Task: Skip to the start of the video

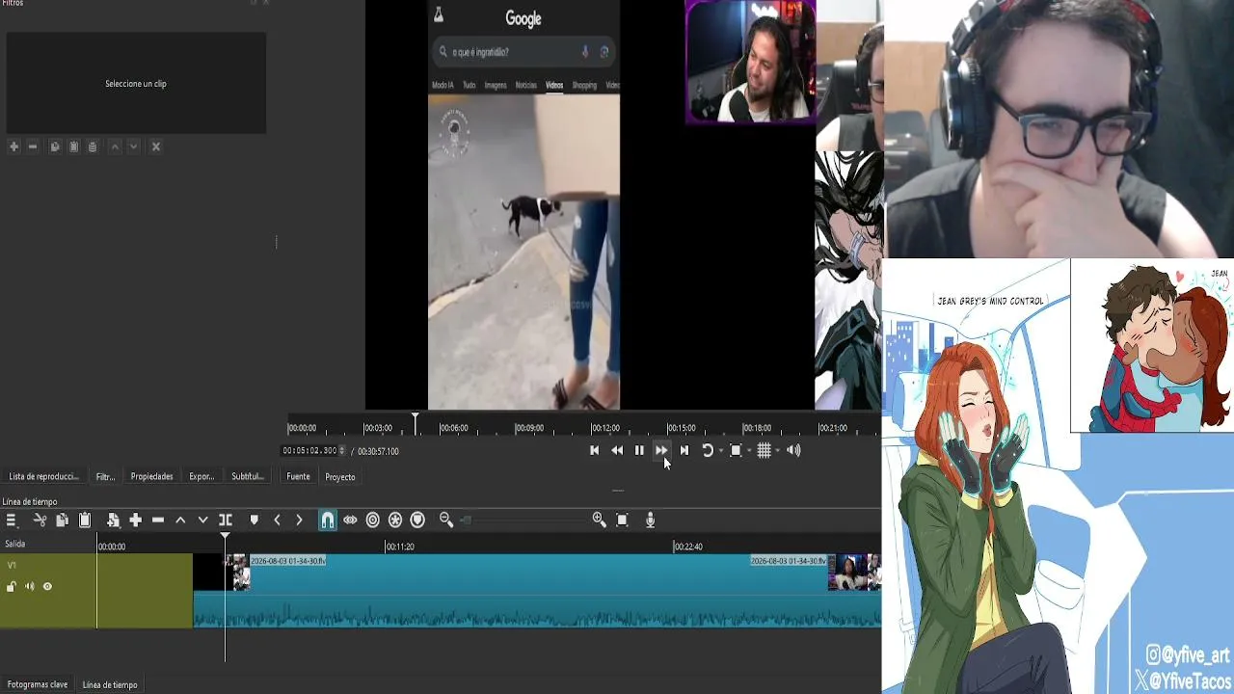Action: click(x=594, y=450)
